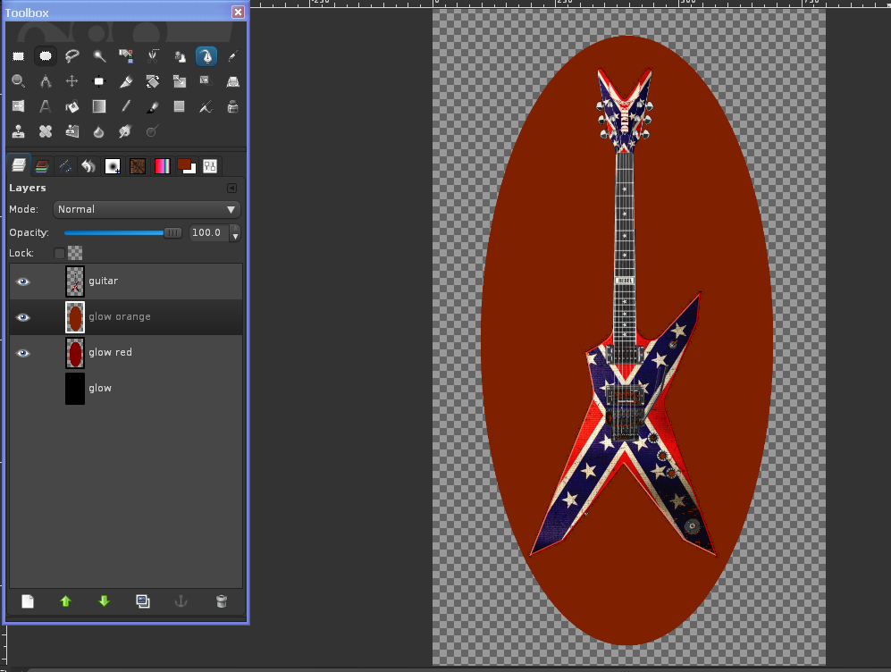Switch to the Brushes tab

113,166
